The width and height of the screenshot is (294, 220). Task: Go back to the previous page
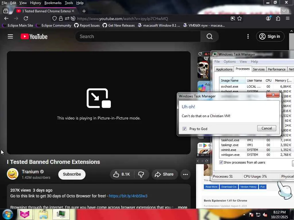pyautogui.click(x=6, y=18)
